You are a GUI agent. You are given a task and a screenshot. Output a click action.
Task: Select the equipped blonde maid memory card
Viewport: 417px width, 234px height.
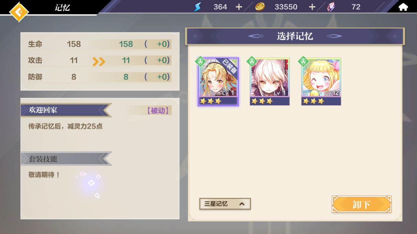(218, 82)
